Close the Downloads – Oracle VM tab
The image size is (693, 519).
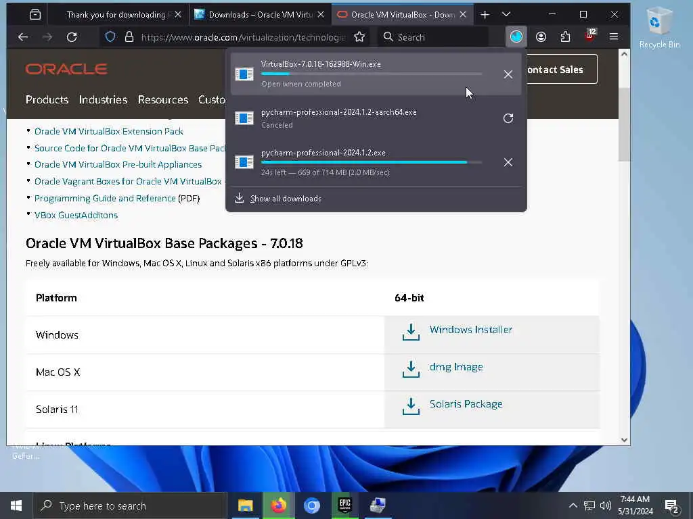pyautogui.click(x=321, y=15)
